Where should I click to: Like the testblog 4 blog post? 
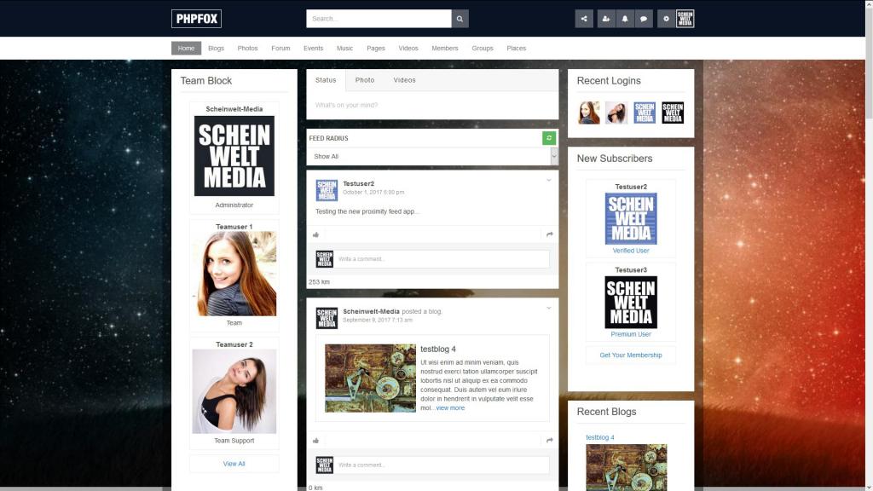click(316, 441)
